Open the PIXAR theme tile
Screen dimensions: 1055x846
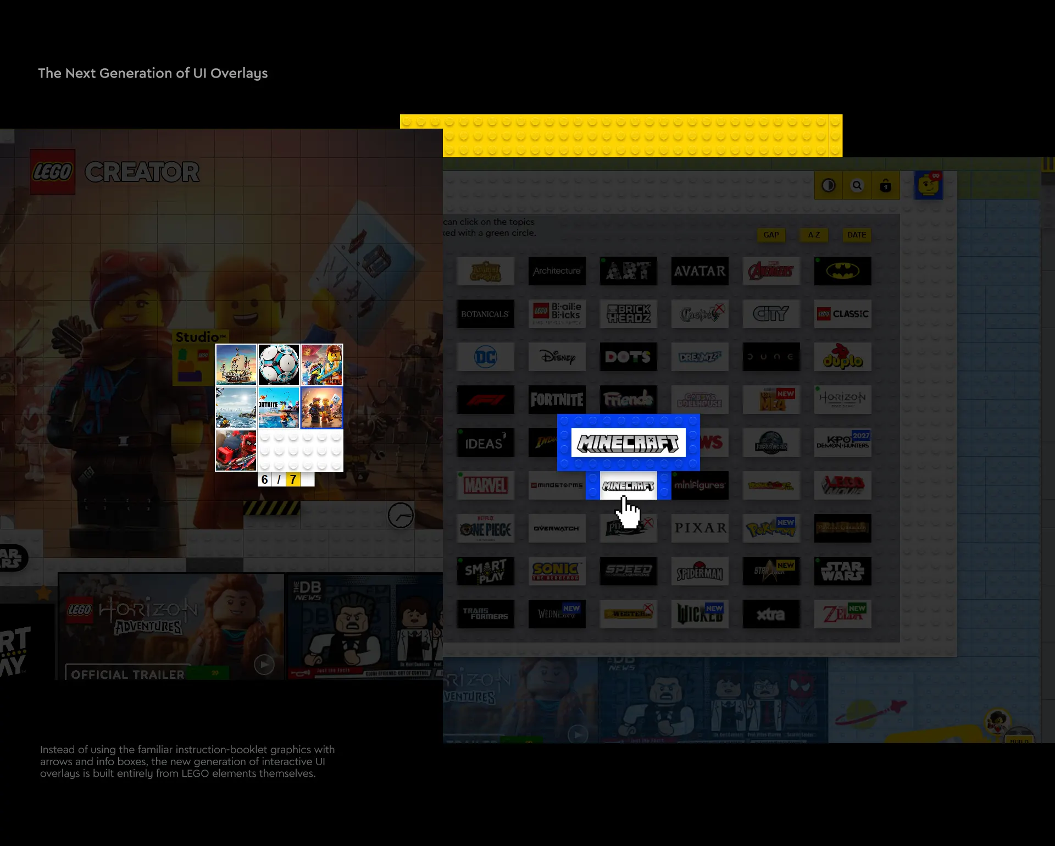(x=700, y=528)
